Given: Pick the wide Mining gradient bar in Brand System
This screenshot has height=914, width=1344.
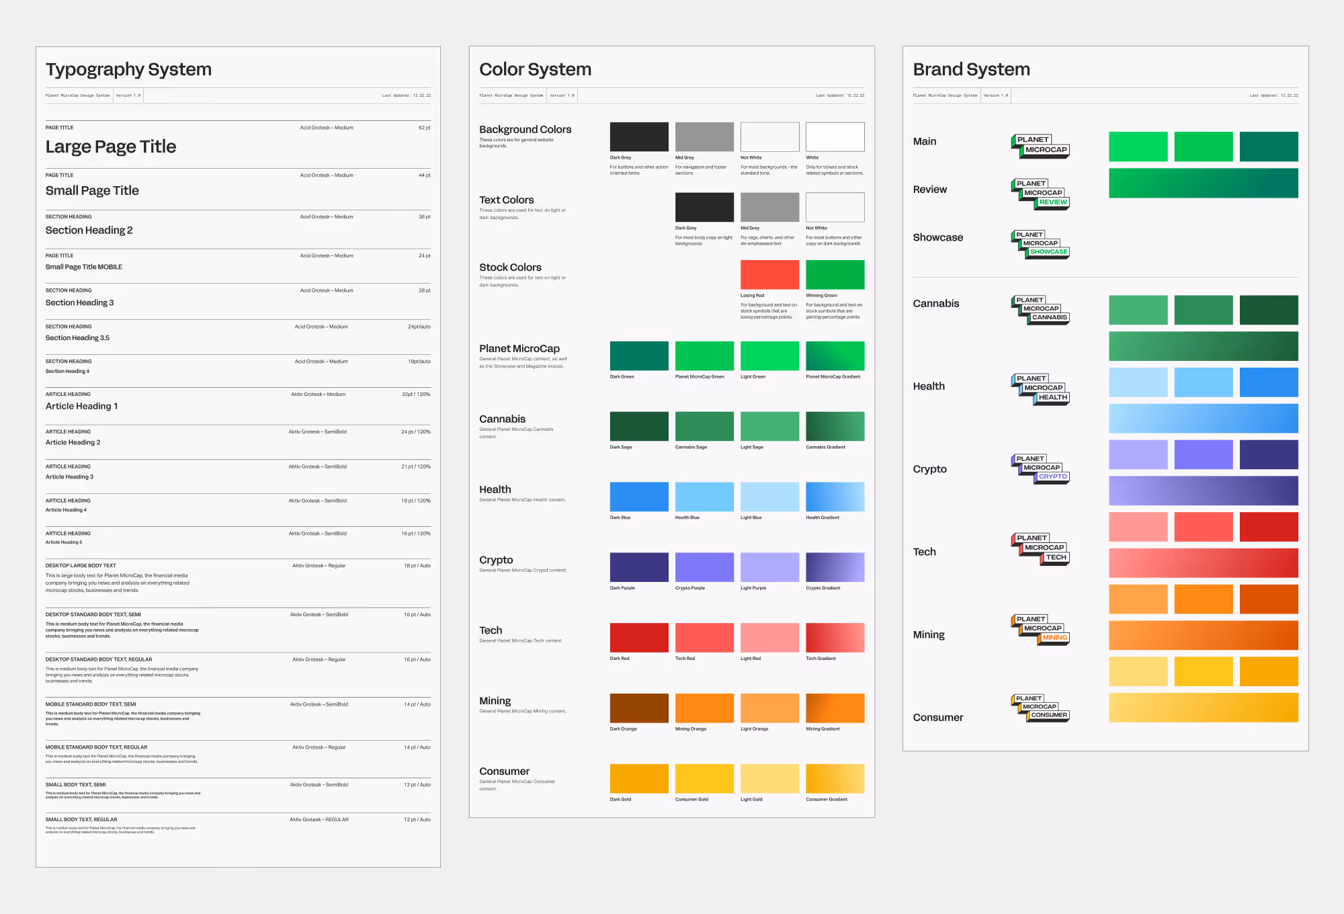Looking at the screenshot, I should coord(1204,635).
